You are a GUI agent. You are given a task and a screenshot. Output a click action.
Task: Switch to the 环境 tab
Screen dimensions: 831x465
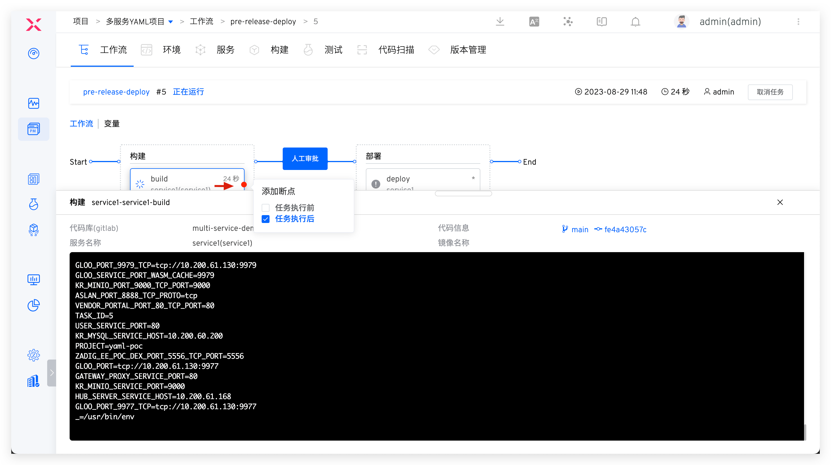171,50
